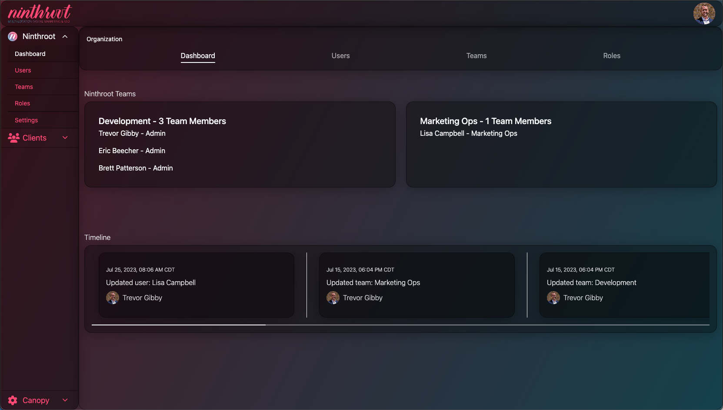Click the Ninthroot logo in header
This screenshot has width=723, height=410.
coord(39,13)
